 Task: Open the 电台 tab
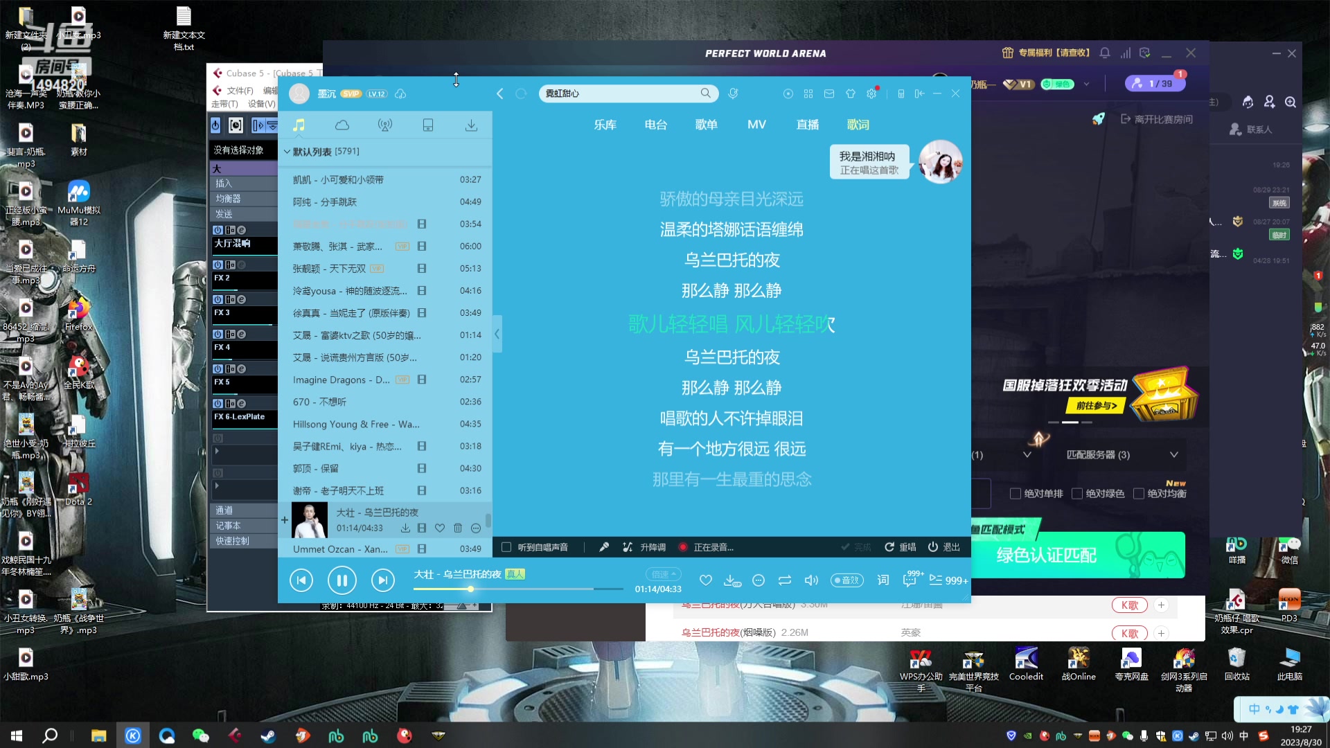655,125
